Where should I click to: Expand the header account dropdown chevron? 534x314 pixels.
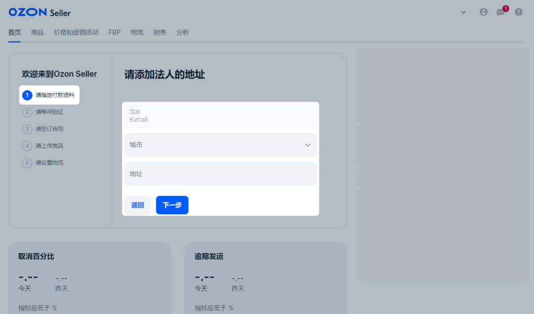click(463, 12)
